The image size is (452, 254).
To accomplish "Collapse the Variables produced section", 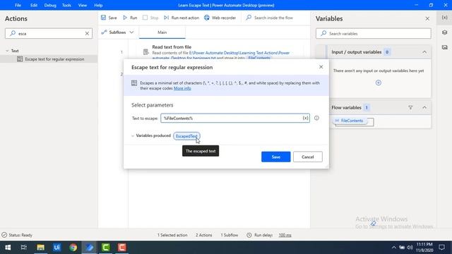I will point(133,135).
